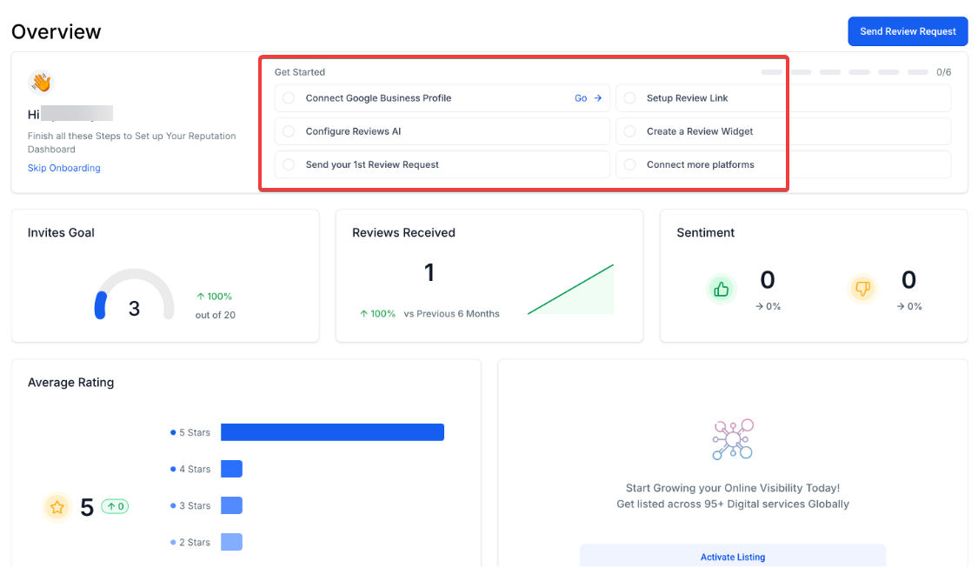Click the Sentiment card heading
This screenshot has width=978, height=568.
click(x=705, y=233)
